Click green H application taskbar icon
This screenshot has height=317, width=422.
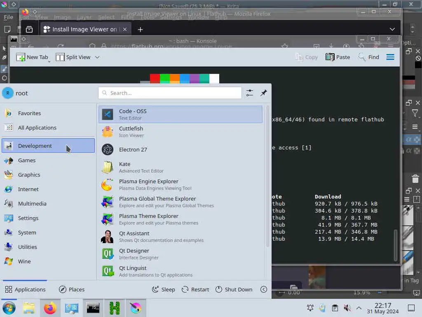(115, 308)
